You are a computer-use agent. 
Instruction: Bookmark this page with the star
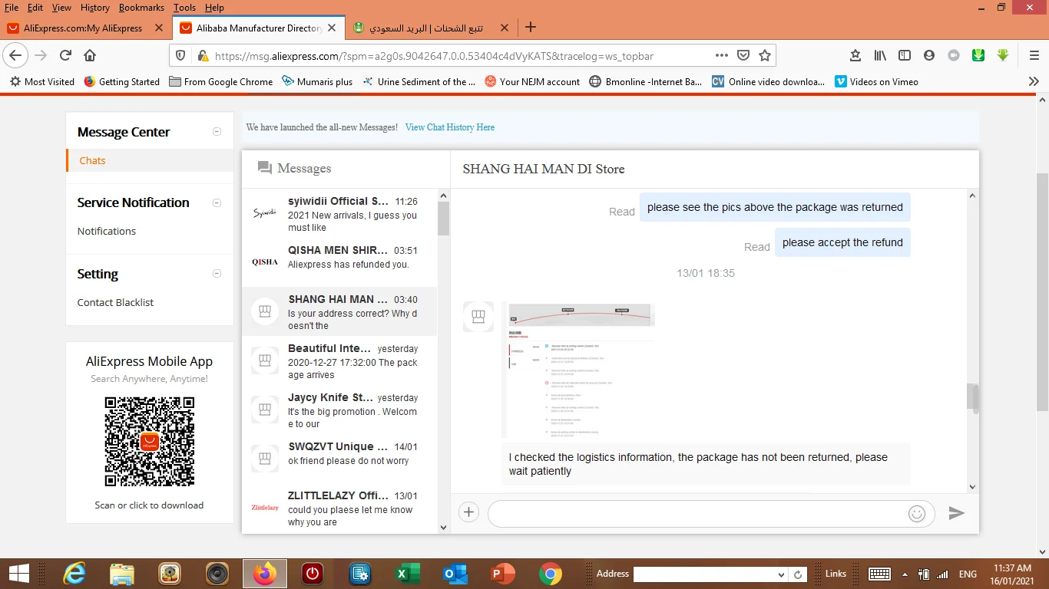[765, 55]
